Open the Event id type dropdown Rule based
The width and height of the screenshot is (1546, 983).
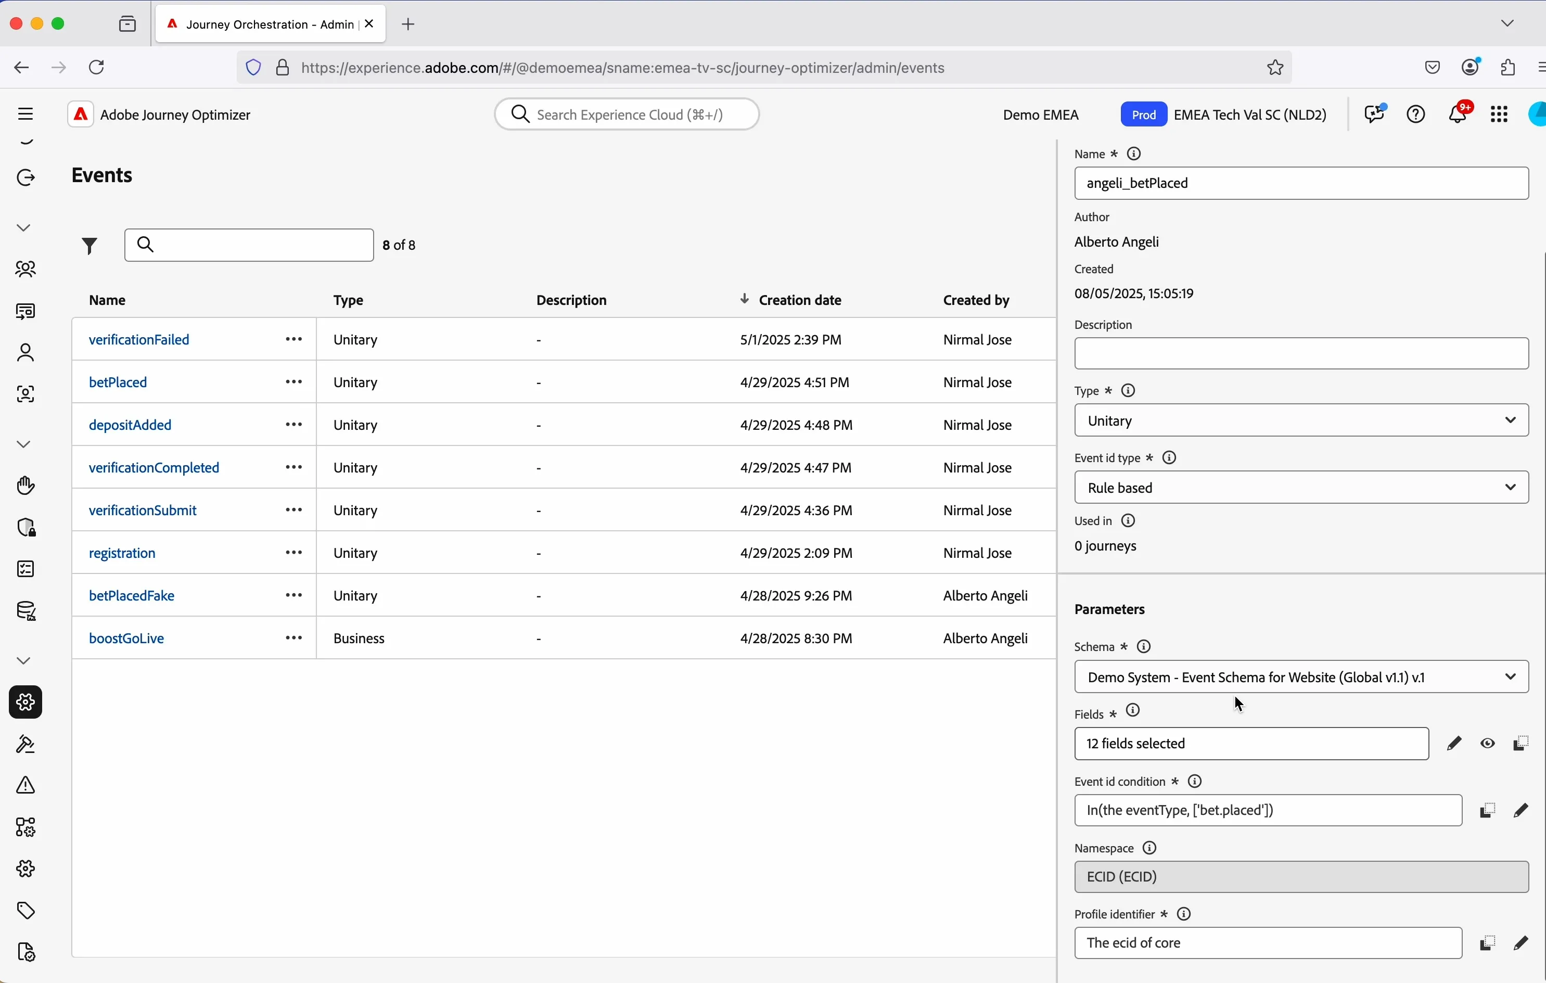[1301, 488]
